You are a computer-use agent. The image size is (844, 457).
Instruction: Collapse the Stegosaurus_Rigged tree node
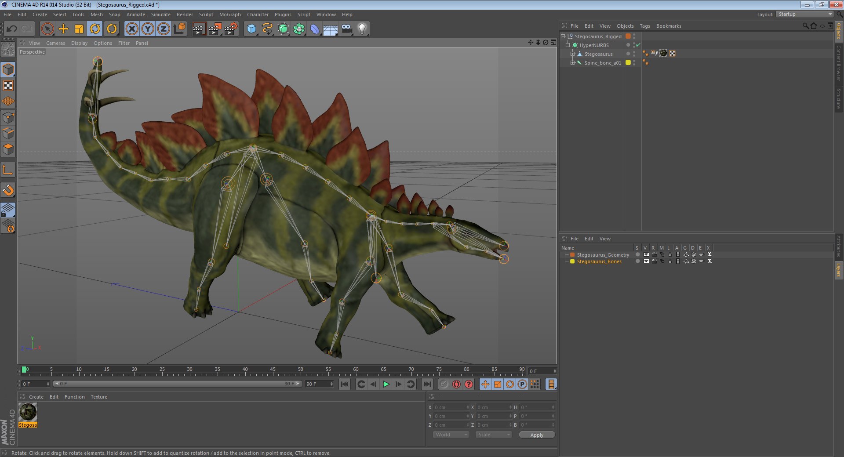pos(563,36)
